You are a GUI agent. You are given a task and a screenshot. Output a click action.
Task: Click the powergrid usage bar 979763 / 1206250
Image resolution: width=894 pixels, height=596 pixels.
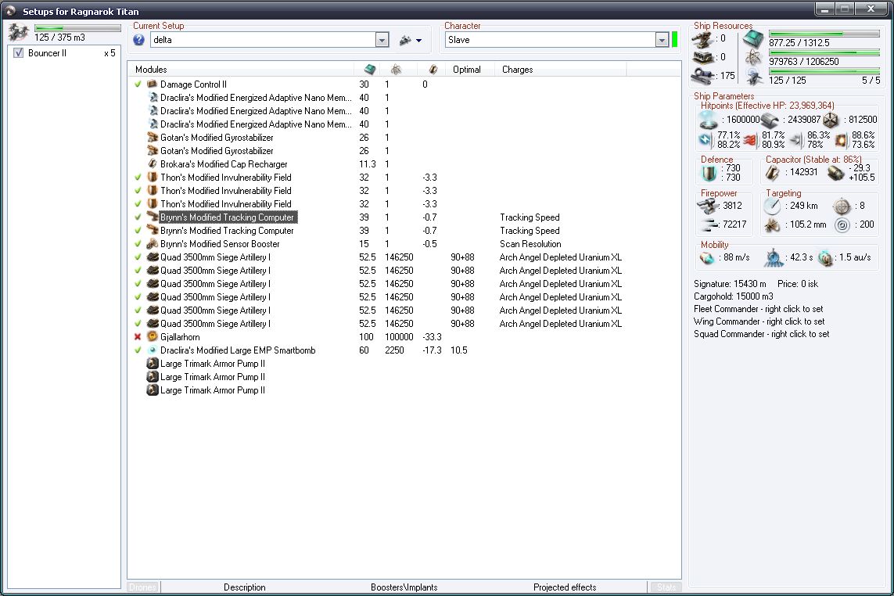point(824,53)
